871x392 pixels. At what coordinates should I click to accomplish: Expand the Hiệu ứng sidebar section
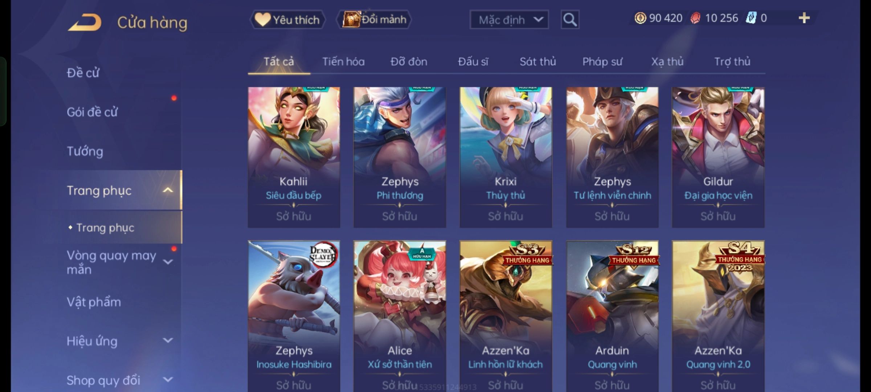tap(168, 340)
